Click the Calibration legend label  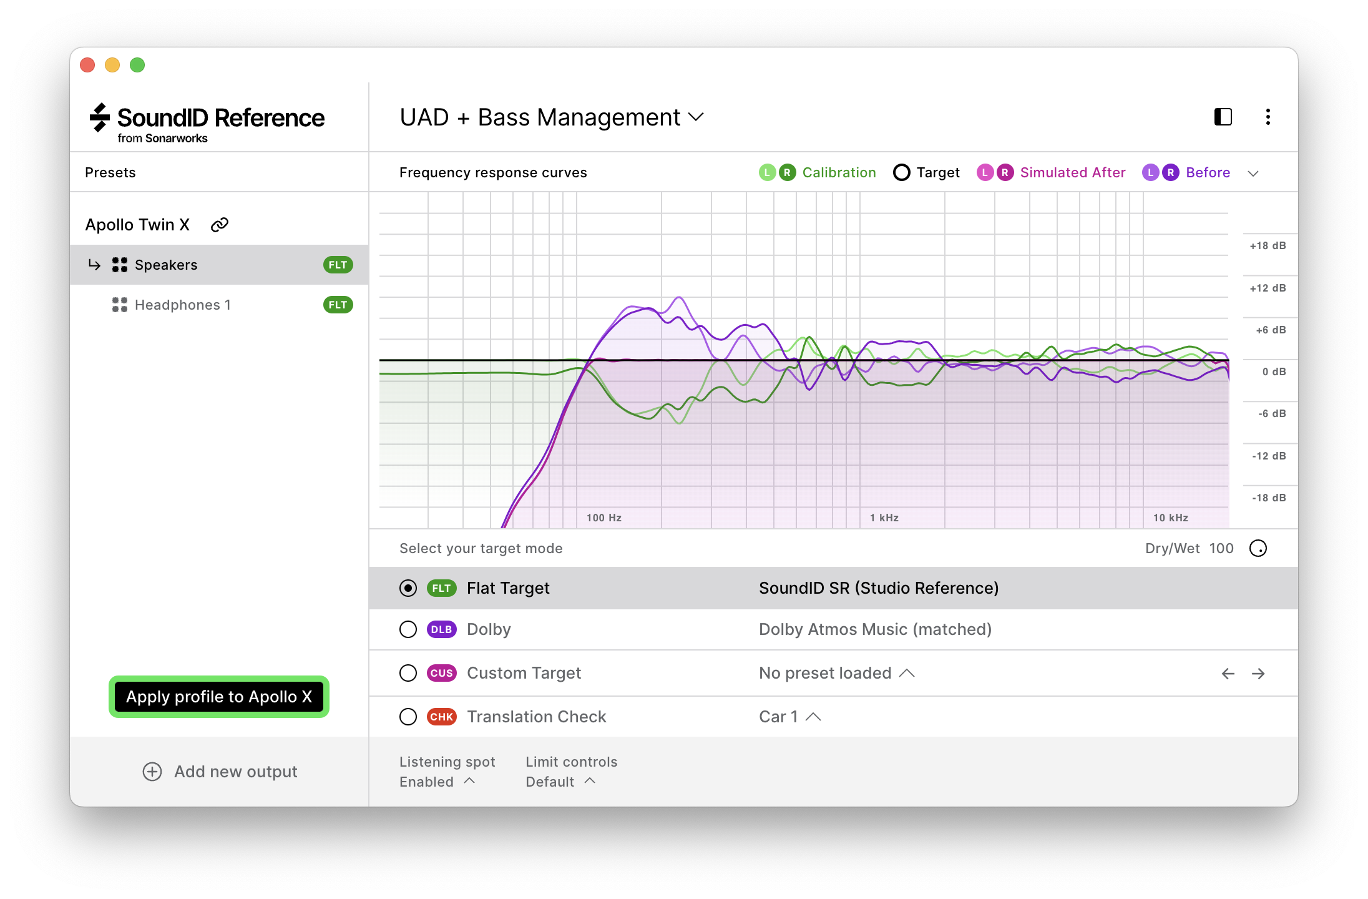(839, 172)
